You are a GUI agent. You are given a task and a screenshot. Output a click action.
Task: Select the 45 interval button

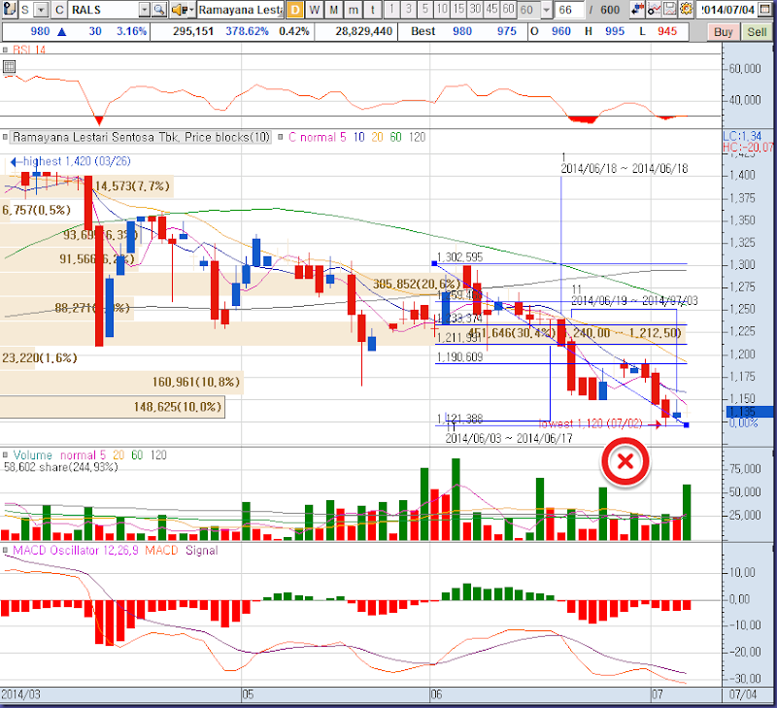coord(492,9)
